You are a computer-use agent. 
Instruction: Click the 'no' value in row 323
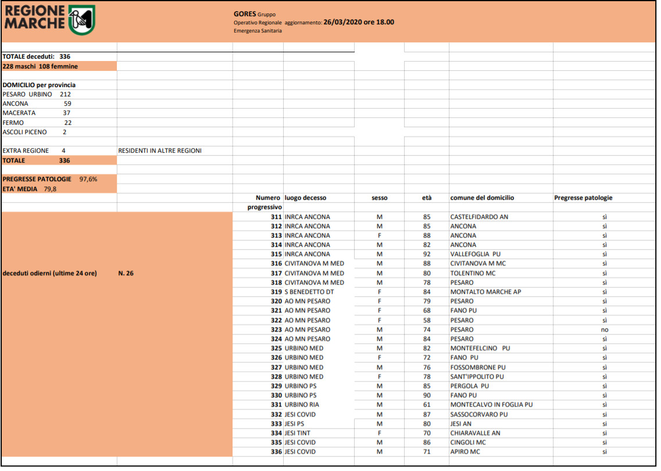605,329
